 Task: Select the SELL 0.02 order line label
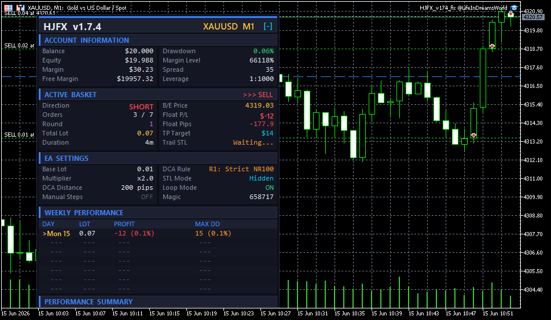(19, 45)
